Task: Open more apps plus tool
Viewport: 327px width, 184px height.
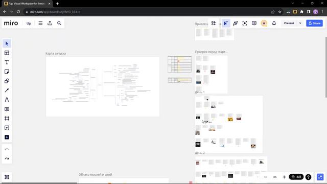Action: pos(7,137)
